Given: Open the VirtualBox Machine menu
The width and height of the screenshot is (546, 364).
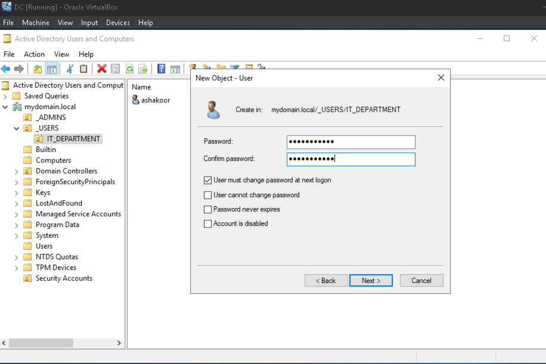Looking at the screenshot, I should click(36, 23).
